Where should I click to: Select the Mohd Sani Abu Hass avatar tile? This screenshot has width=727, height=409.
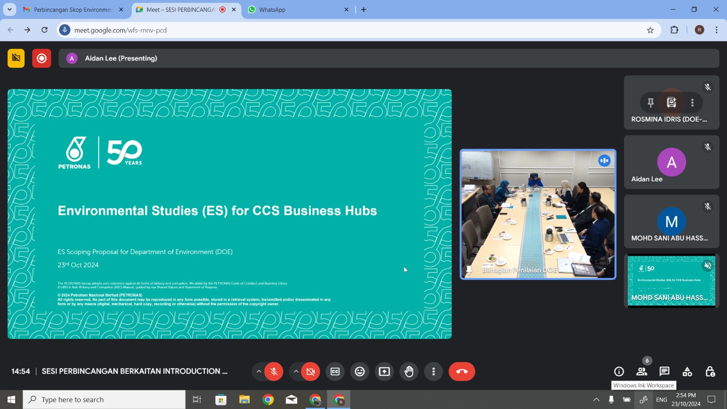[672, 222]
